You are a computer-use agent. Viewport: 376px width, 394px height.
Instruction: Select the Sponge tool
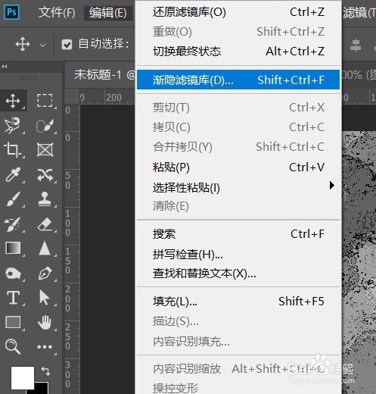coord(13,274)
